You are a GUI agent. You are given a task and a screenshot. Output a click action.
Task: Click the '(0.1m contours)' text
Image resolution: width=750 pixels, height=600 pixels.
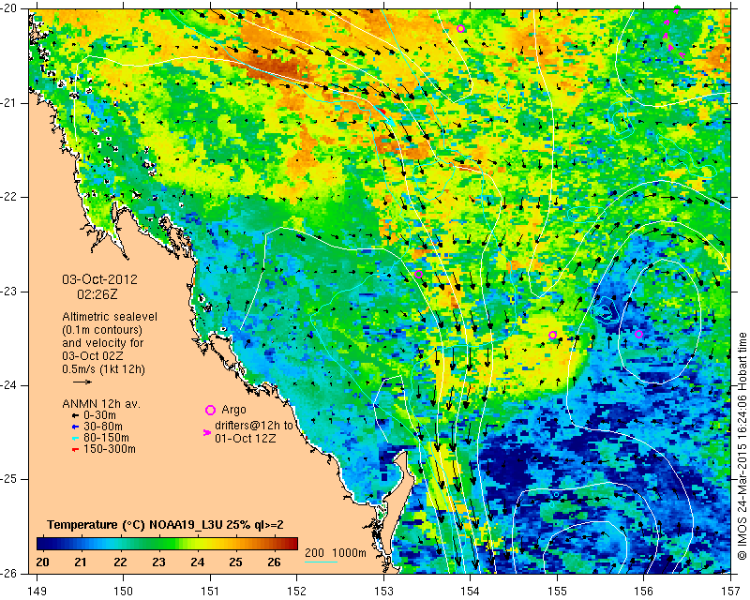click(102, 330)
